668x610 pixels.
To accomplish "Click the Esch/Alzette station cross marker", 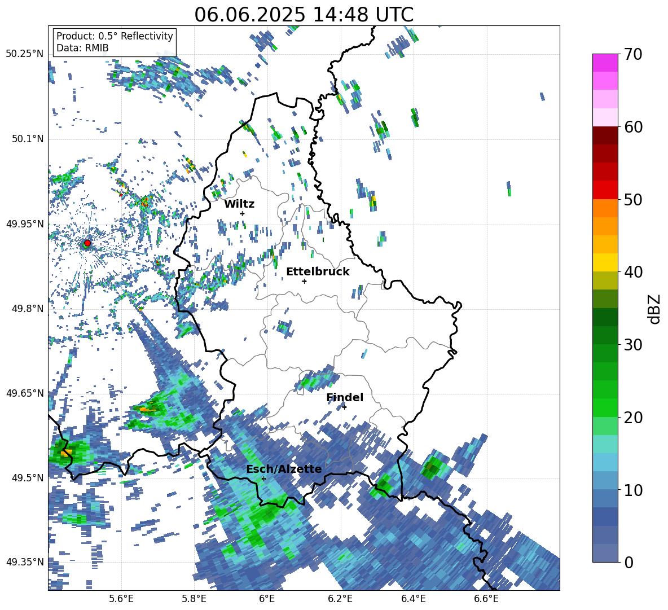I will tap(263, 479).
